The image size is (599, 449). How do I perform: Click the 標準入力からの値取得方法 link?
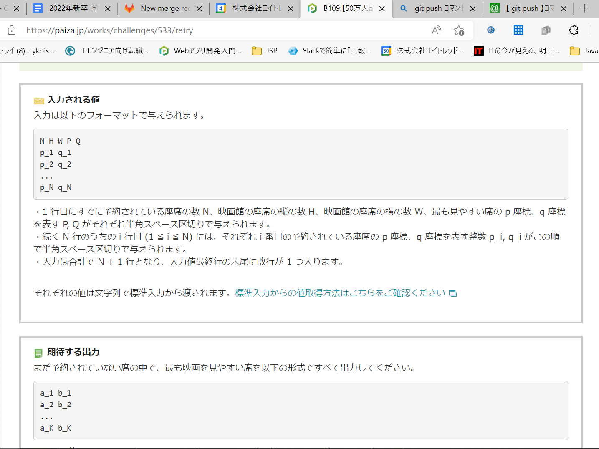pyautogui.click(x=340, y=293)
